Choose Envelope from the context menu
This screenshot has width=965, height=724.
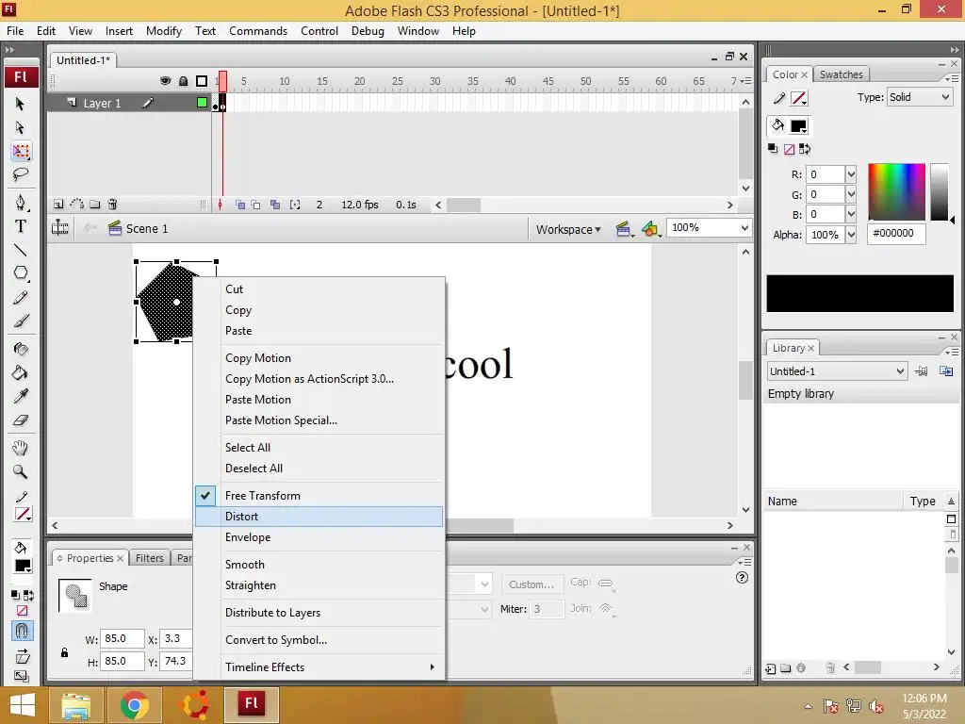click(319, 537)
